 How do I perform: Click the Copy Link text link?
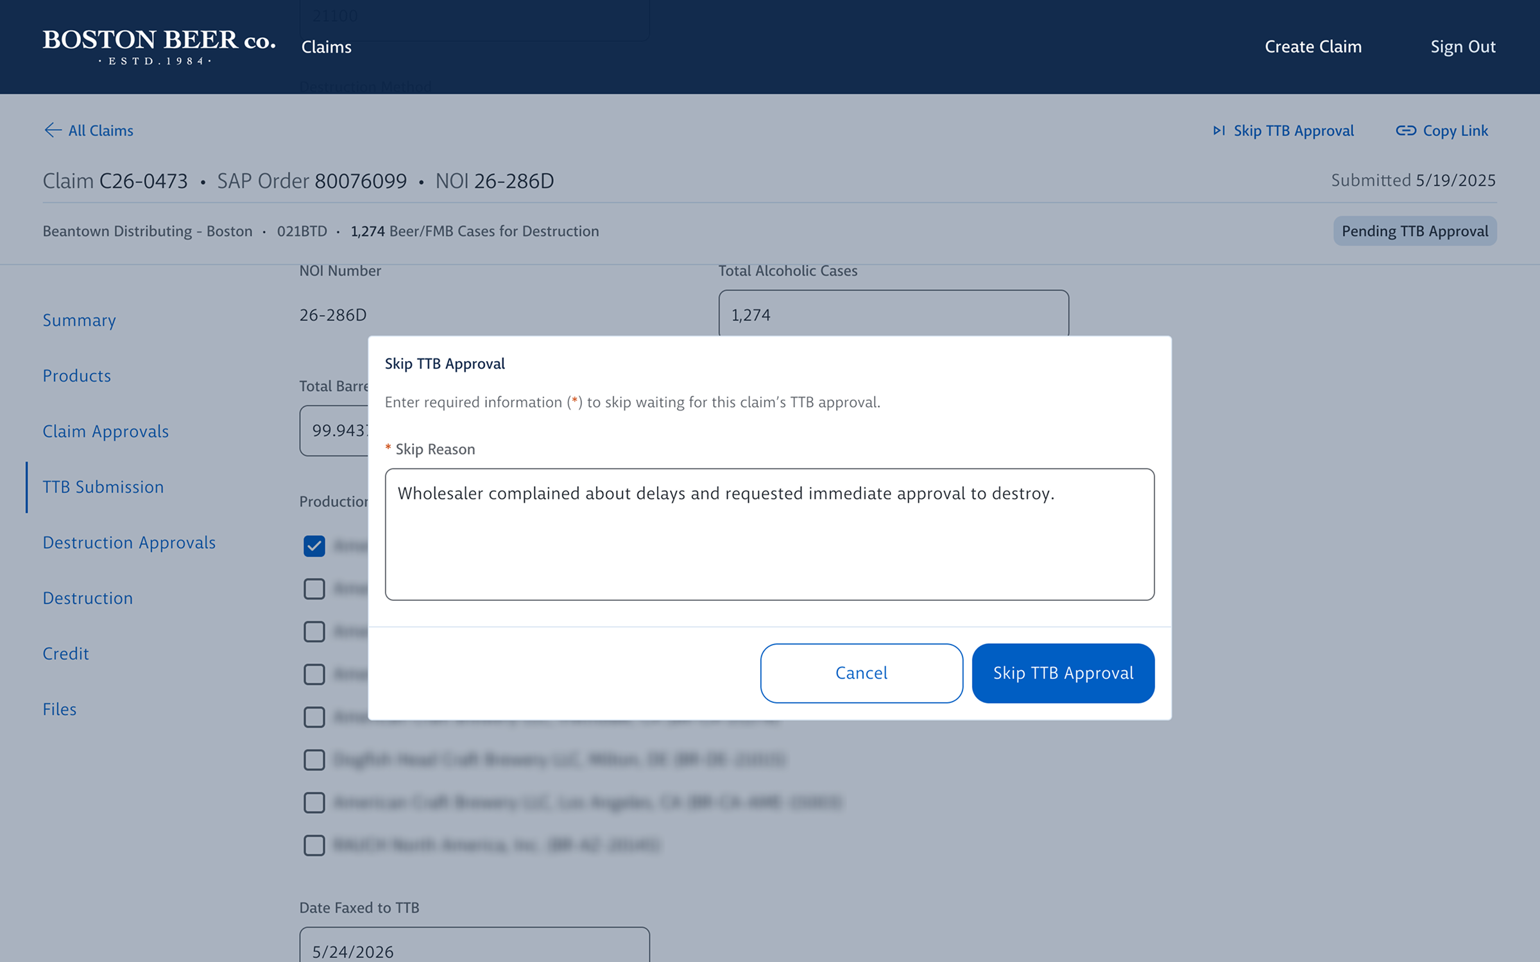1455,130
